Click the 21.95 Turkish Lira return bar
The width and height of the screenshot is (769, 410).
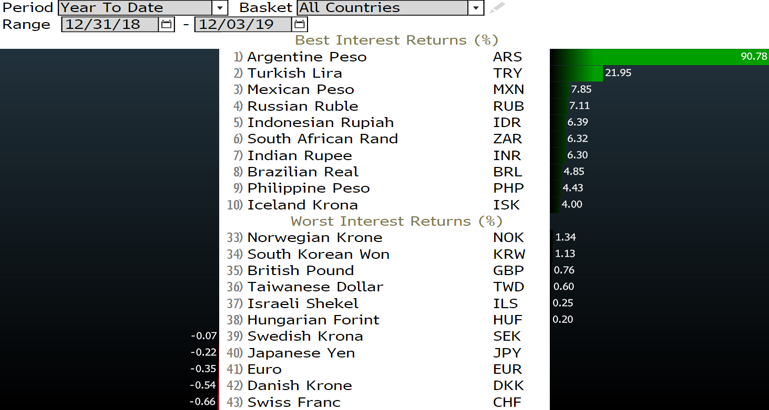tap(577, 73)
